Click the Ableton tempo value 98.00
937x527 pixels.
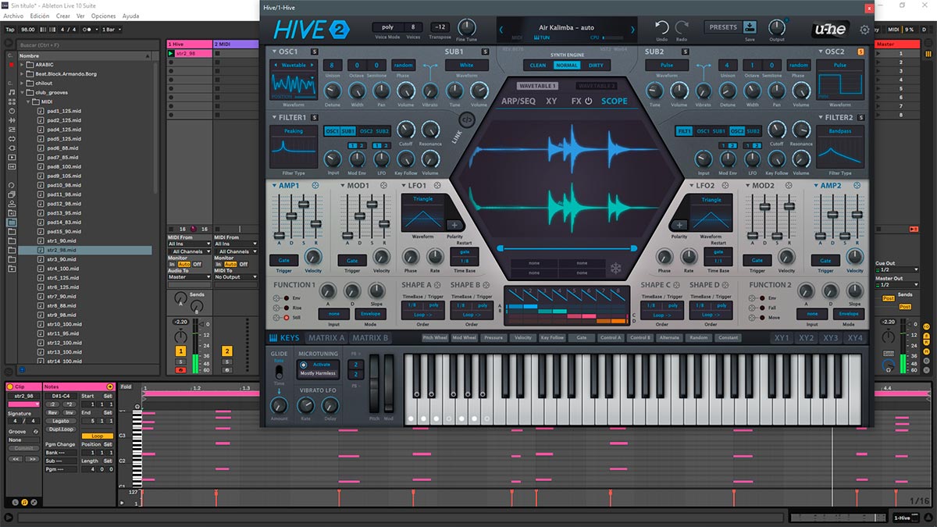click(x=29, y=30)
